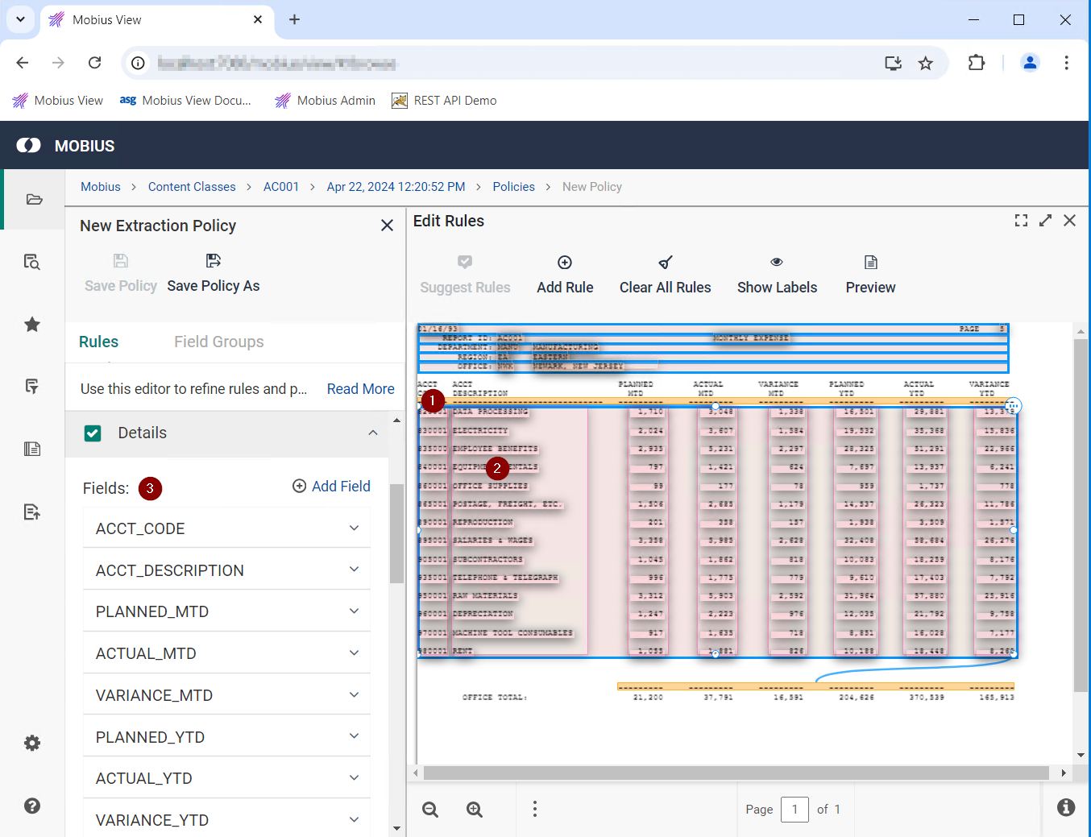The image size is (1091, 837).
Task: Click Clear All Rules brush icon
Action: coord(665,263)
